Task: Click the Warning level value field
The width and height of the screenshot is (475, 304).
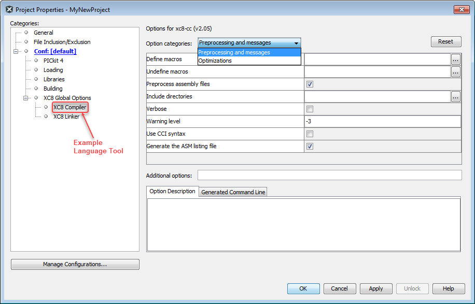Action: pyautogui.click(x=382, y=121)
